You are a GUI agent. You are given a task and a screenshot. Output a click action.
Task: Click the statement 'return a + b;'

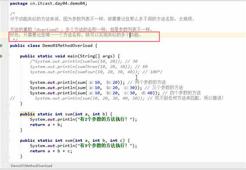[46, 124]
